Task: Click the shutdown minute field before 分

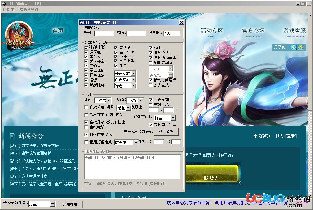Action: click(168, 110)
